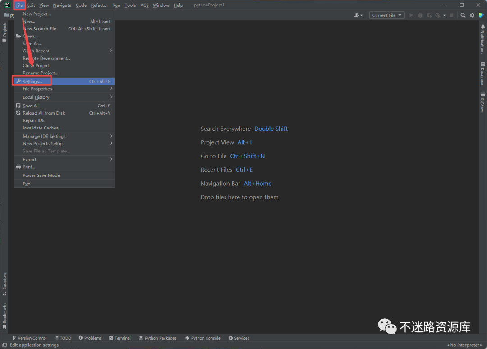Open the IDE settings gear icon
487x349 pixels.
click(472, 15)
